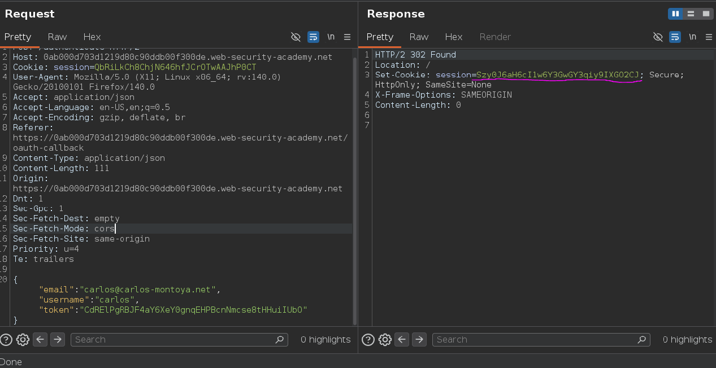Click the magnifier icon in Response search
The width and height of the screenshot is (716, 368).
(x=641, y=340)
